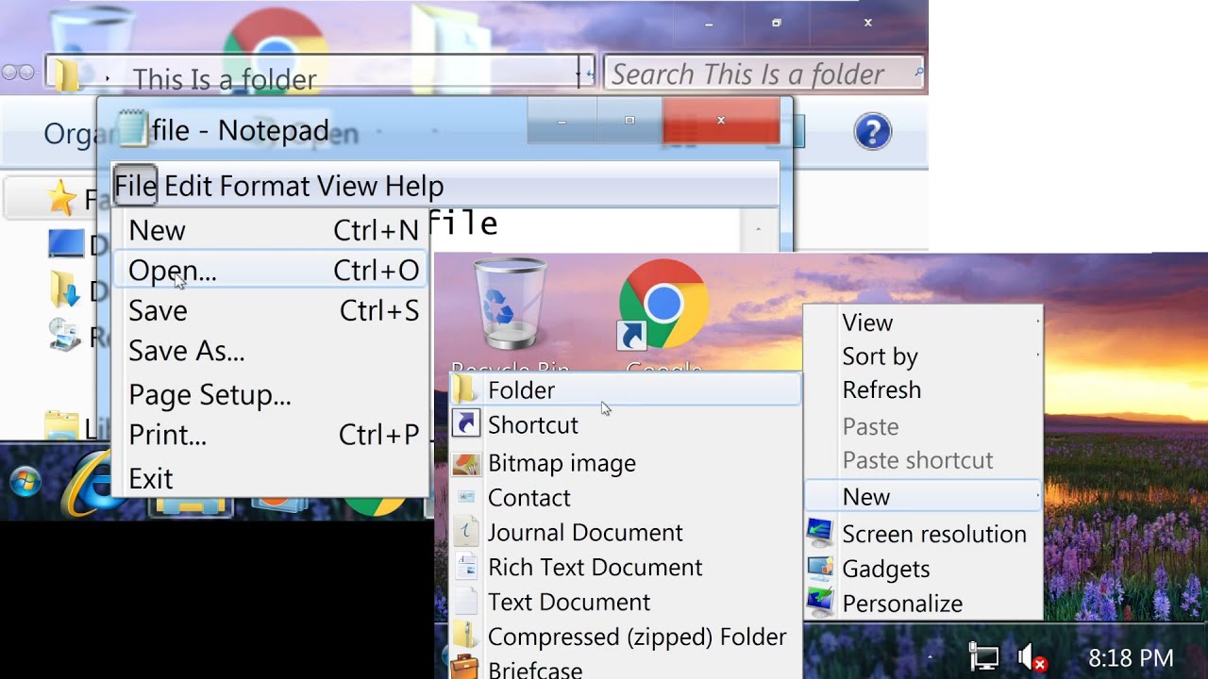
Task: Create a new Text Document
Action: (x=625, y=602)
